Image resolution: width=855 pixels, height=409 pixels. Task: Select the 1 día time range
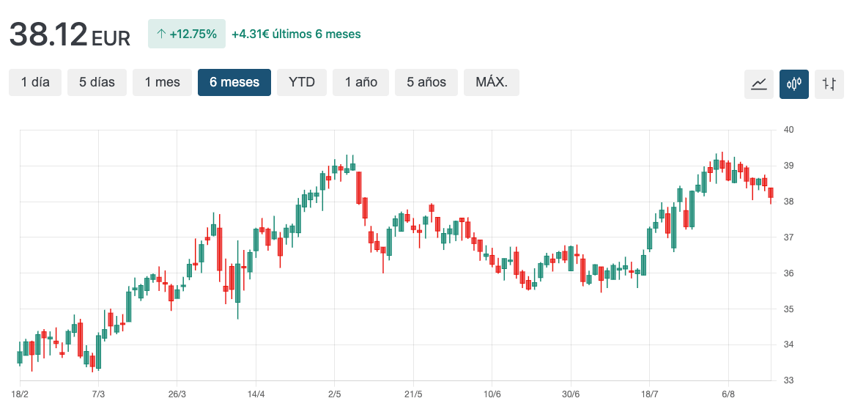[35, 82]
